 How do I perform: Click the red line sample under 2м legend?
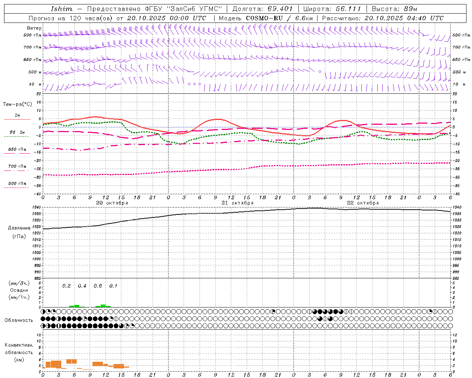click(x=17, y=120)
